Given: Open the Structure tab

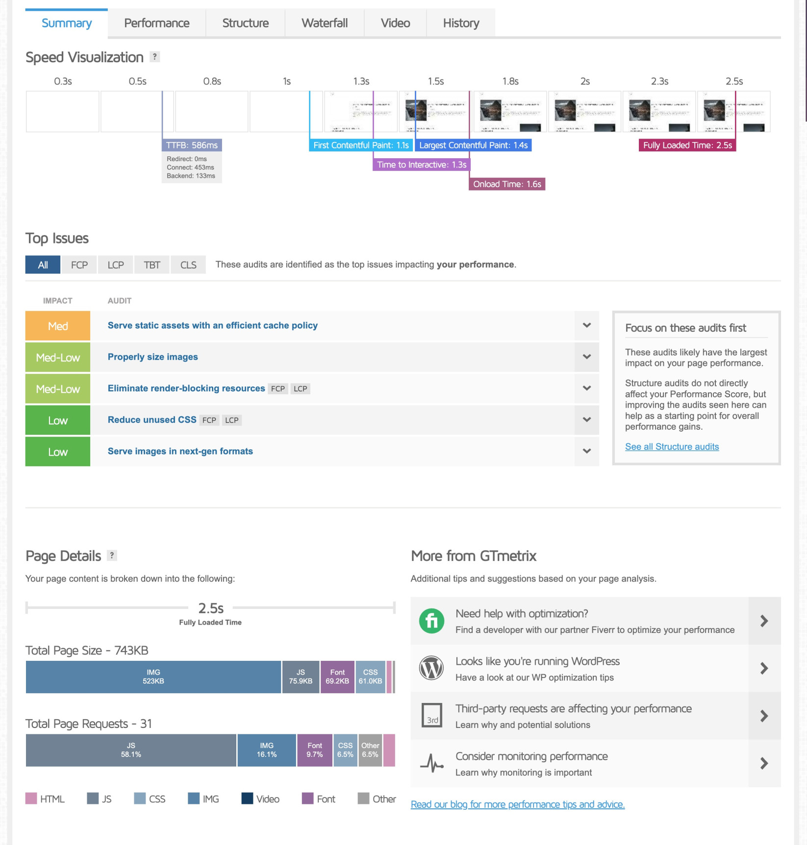Looking at the screenshot, I should pyautogui.click(x=246, y=23).
